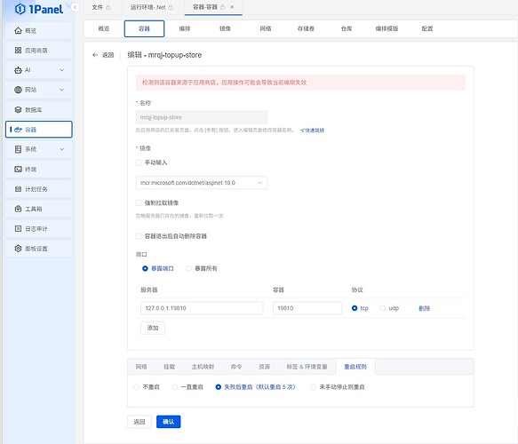Collapse the sidebar with the arrow icon
The height and width of the screenshot is (444, 518).
[x=76, y=7]
